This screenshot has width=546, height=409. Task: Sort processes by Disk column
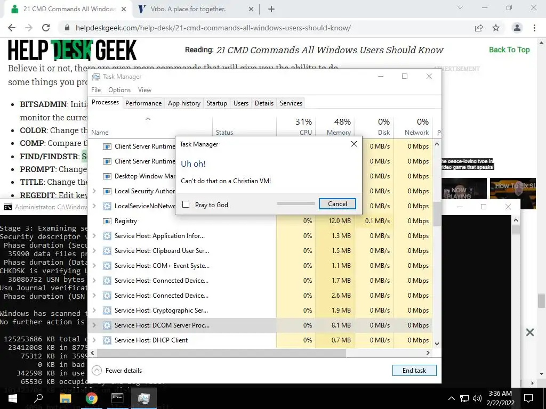tap(374, 127)
